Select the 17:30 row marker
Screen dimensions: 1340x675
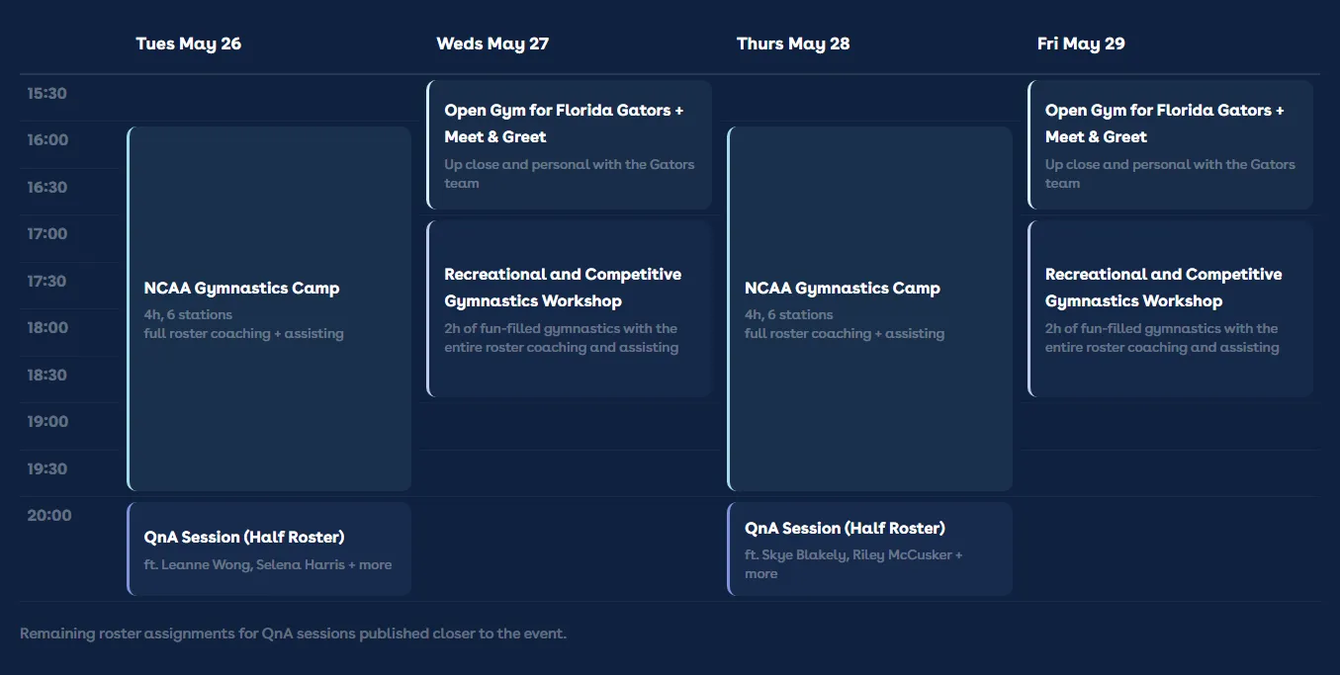[47, 281]
